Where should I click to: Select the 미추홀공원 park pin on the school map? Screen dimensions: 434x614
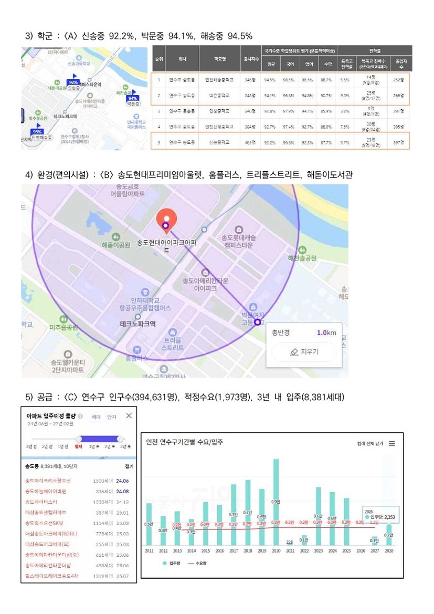coord(38,113)
